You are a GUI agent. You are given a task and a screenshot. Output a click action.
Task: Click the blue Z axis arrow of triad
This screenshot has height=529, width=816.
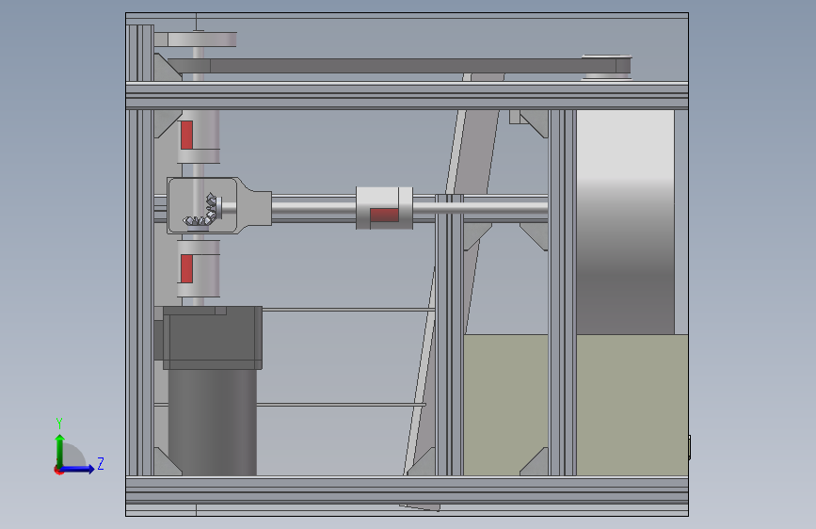click(x=77, y=469)
